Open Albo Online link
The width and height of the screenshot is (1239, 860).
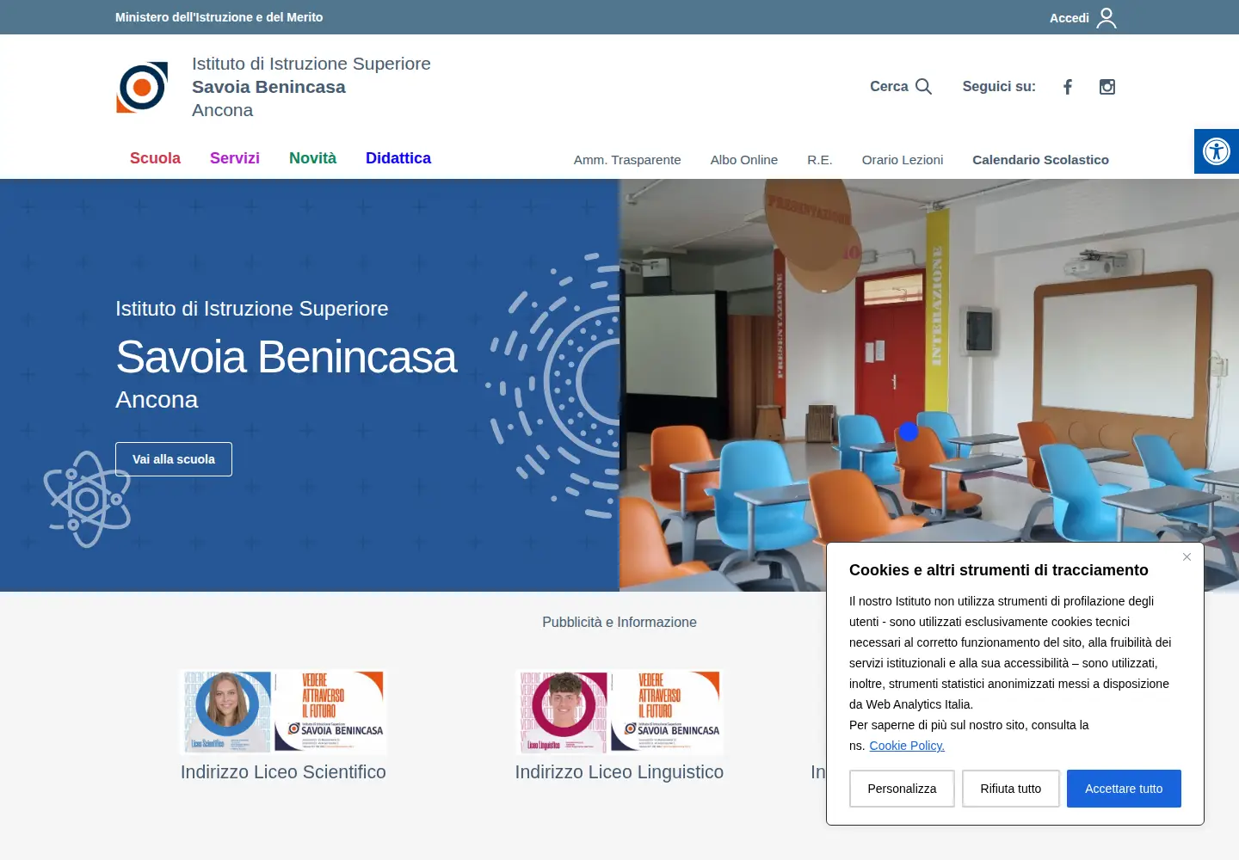tap(744, 160)
